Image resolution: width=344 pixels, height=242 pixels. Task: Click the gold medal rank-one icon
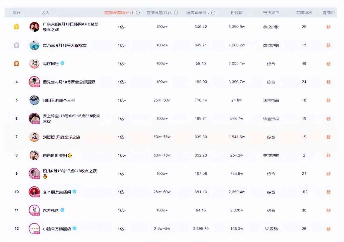16,27
